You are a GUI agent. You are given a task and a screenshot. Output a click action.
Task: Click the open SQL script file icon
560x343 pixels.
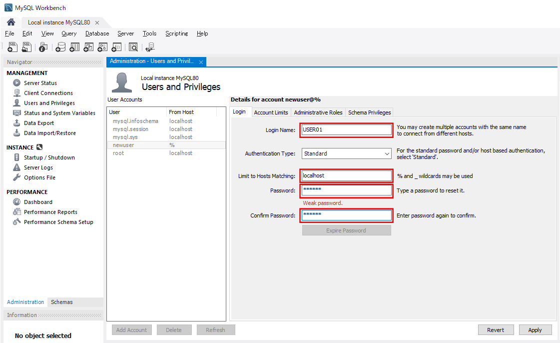pyautogui.click(x=27, y=47)
